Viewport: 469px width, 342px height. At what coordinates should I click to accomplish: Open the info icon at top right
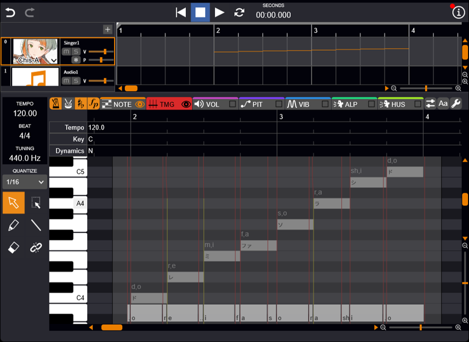458,13
